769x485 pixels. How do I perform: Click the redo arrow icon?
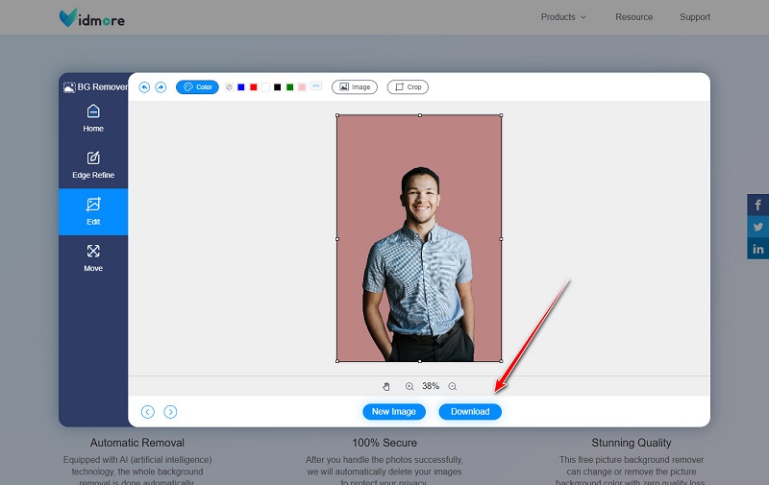[161, 87]
